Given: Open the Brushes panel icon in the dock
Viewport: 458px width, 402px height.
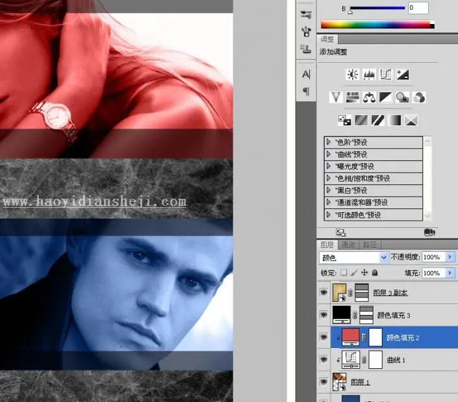Looking at the screenshot, I should [306, 32].
